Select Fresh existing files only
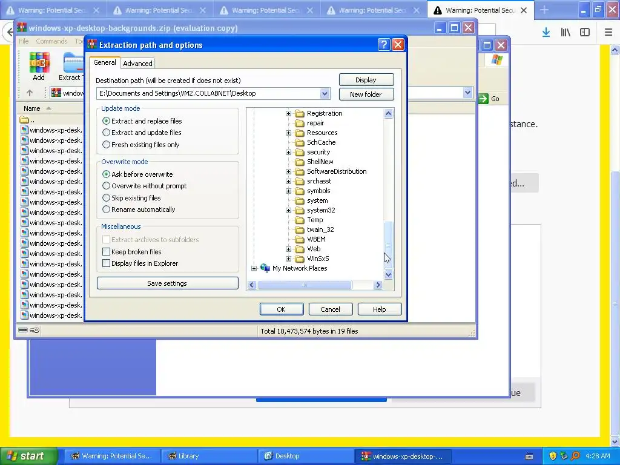This screenshot has width=620, height=465. tap(106, 145)
